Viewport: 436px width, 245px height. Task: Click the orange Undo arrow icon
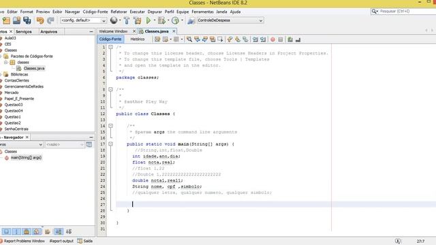[40, 20]
